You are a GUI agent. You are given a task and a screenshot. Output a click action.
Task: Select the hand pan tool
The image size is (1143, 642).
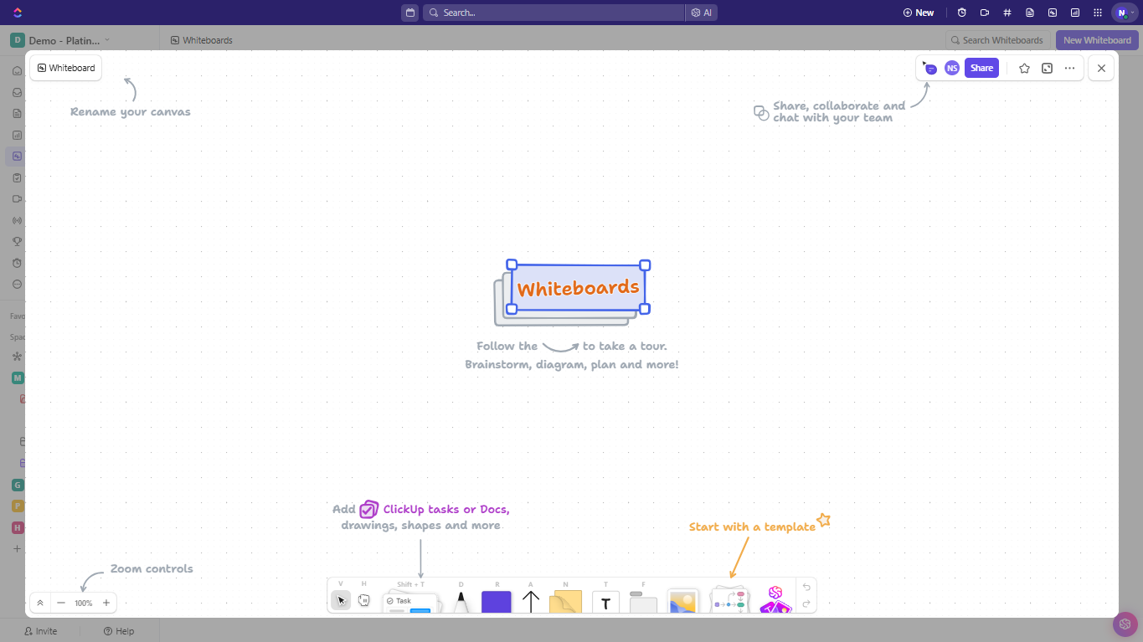pos(364,600)
